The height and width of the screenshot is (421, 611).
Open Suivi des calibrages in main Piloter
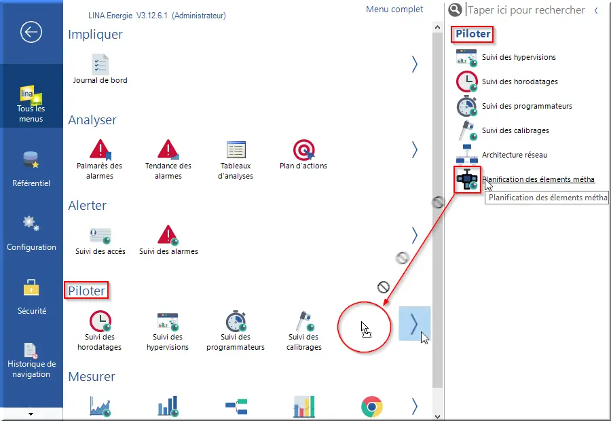(x=303, y=331)
